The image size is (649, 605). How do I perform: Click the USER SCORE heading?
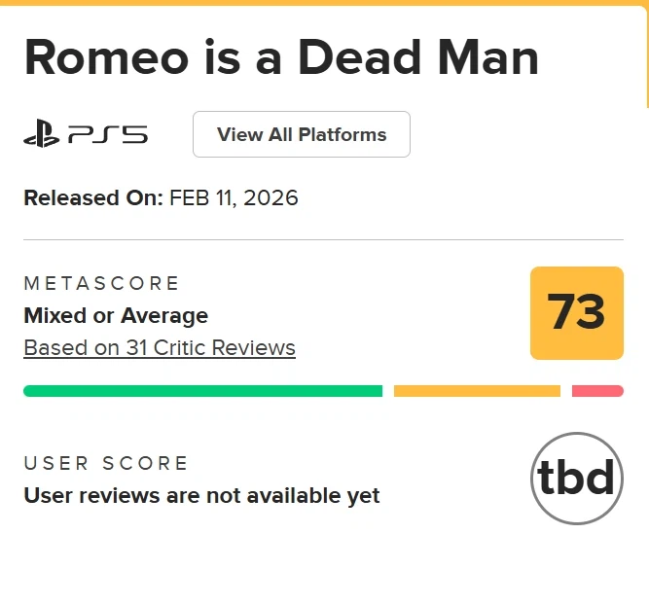tap(106, 463)
